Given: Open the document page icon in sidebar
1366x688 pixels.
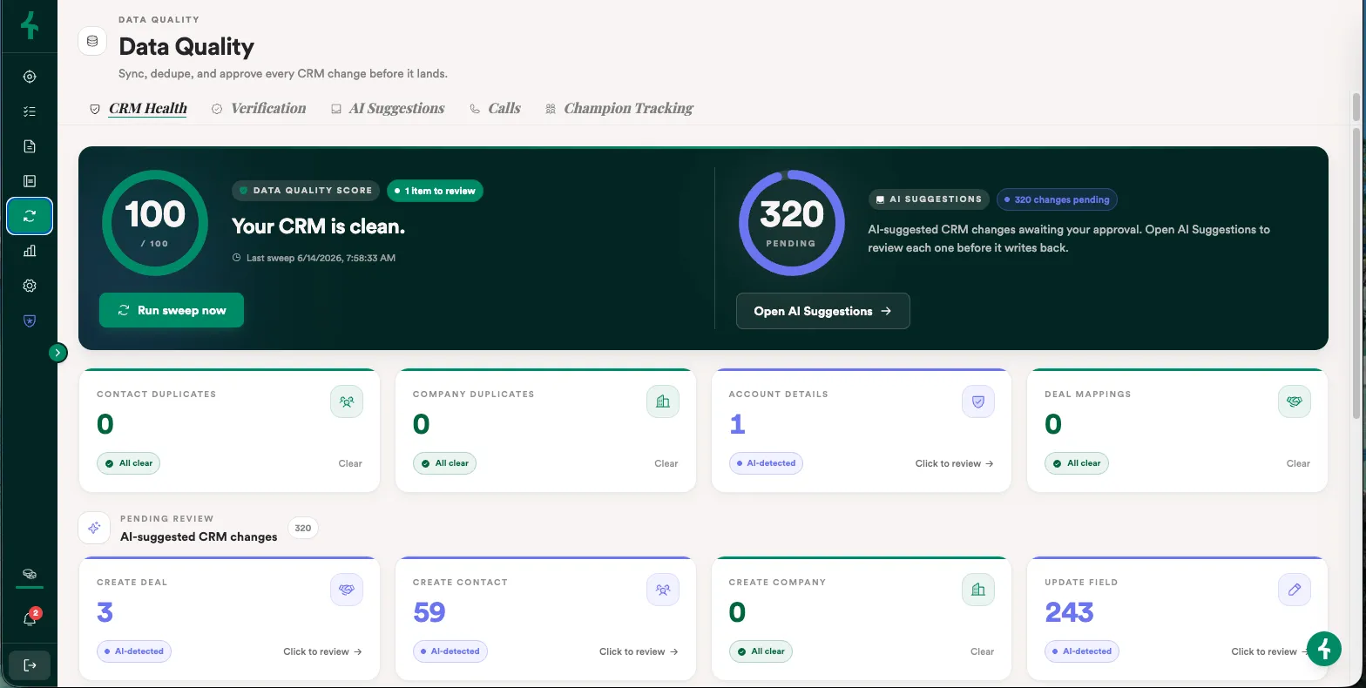Looking at the screenshot, I should pos(30,146).
